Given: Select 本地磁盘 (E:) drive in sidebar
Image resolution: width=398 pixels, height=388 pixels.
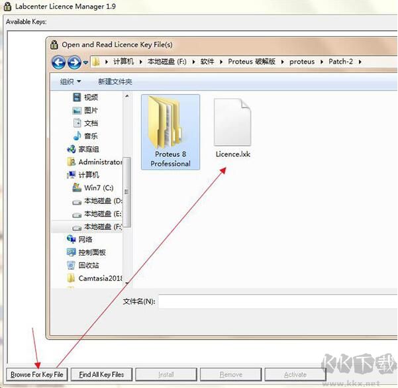Looking at the screenshot, I should click(103, 214).
